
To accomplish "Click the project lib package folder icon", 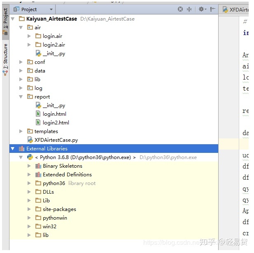I will (30, 79).
